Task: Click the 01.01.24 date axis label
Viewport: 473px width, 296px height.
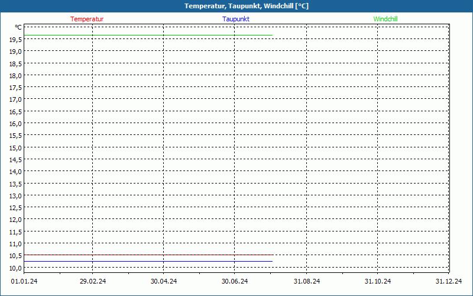Action: coord(24,281)
